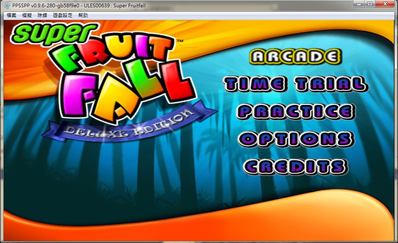View the CREDITS from game menu
Screen dimensions: 398x243
pyautogui.click(x=295, y=167)
